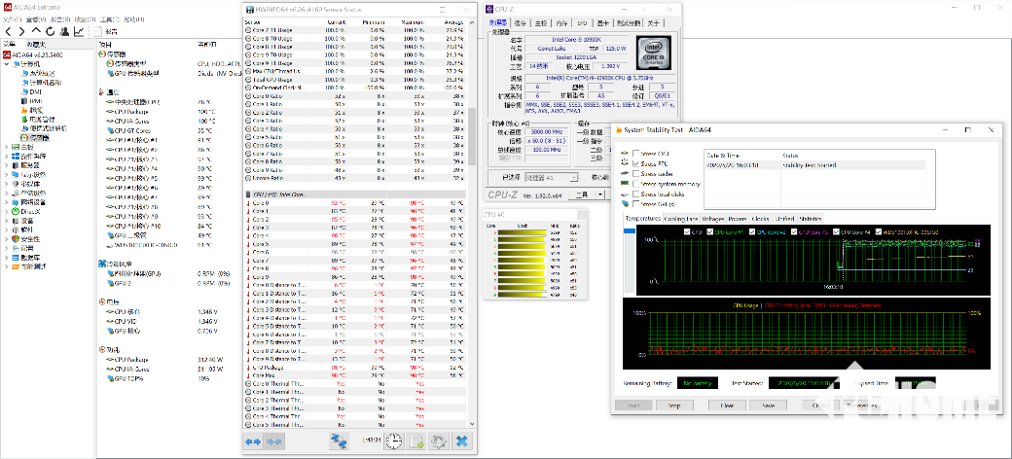Open Statistics tab in stability test
This screenshot has height=459, width=1012.
[x=810, y=219]
